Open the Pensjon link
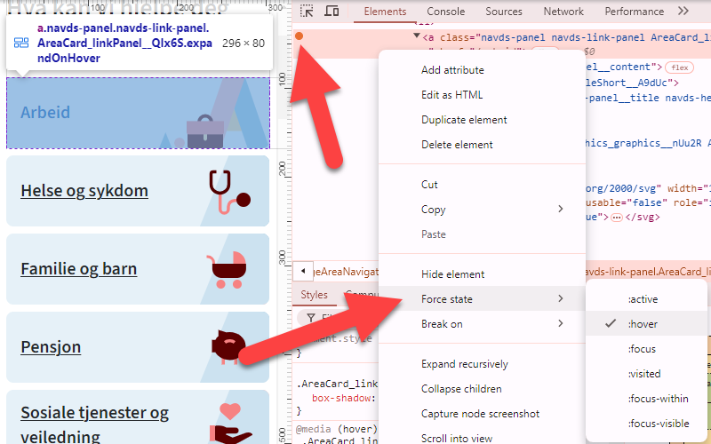 point(51,347)
